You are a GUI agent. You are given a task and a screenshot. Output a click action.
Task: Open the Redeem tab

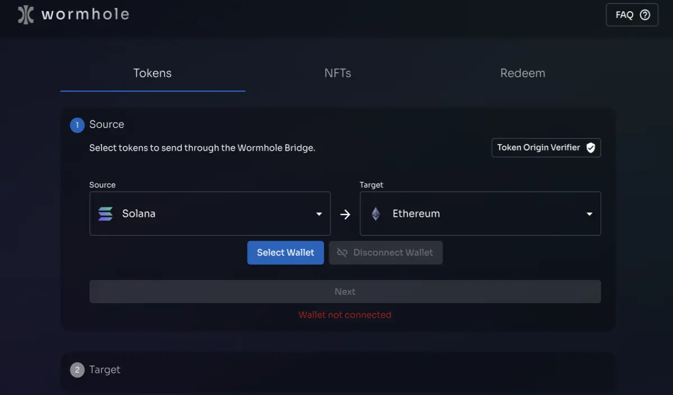pyautogui.click(x=523, y=73)
